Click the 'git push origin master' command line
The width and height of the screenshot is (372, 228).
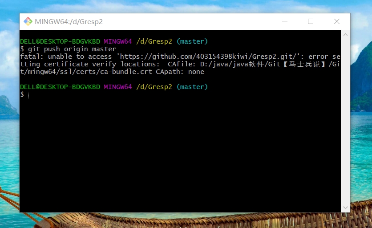(68, 49)
